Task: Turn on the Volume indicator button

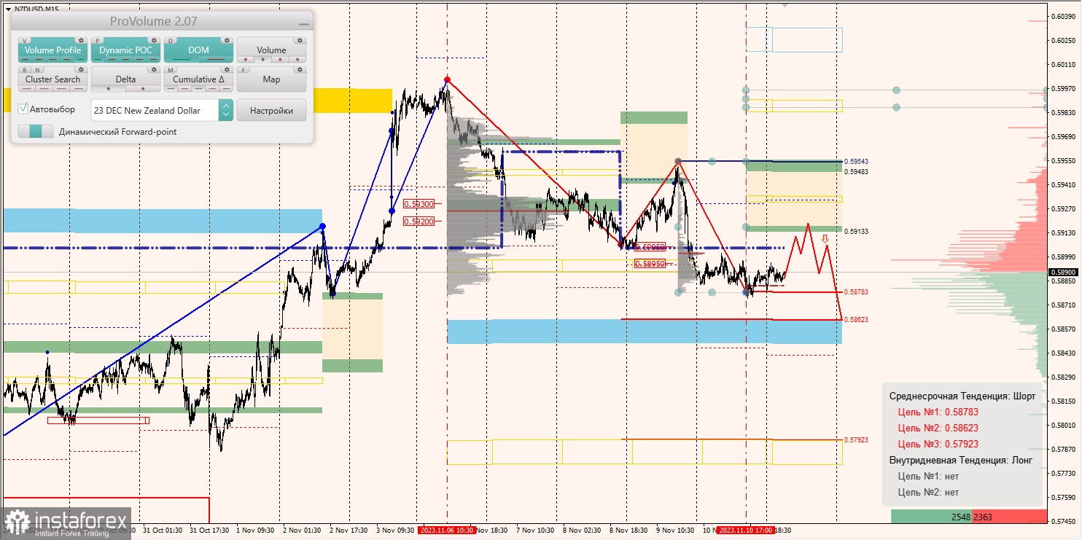Action: click(271, 50)
